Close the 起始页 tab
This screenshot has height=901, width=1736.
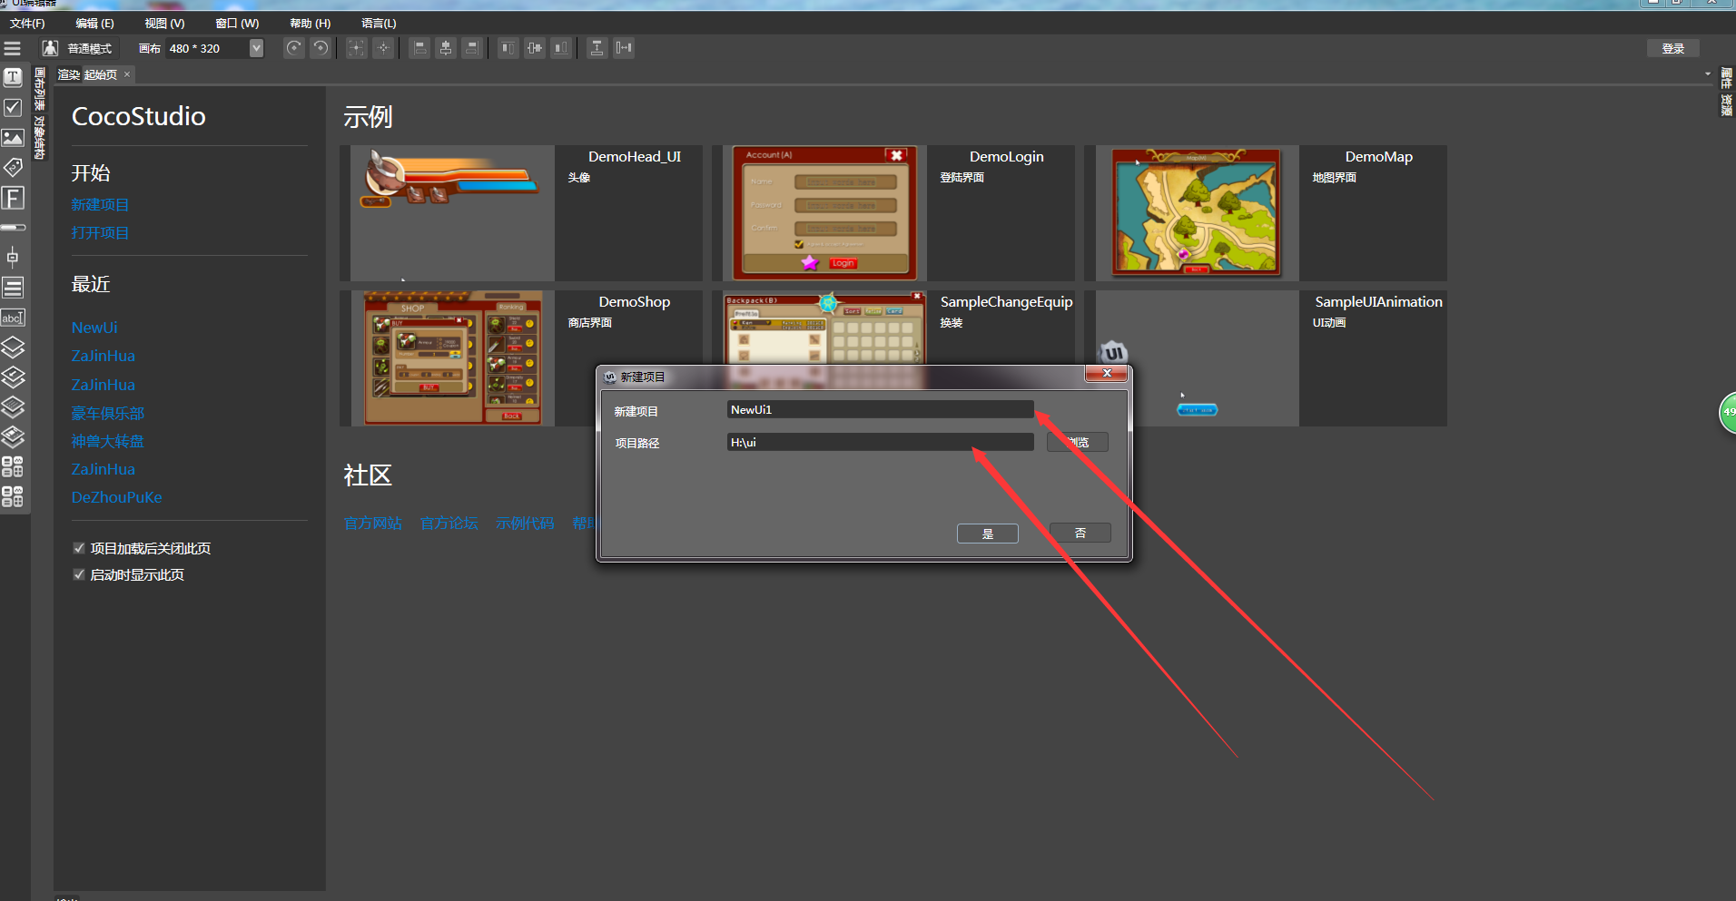pos(127,74)
